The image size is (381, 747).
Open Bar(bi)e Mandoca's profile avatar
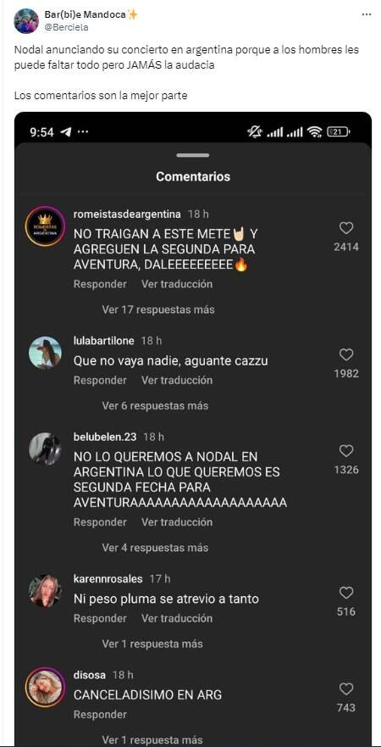(26, 21)
